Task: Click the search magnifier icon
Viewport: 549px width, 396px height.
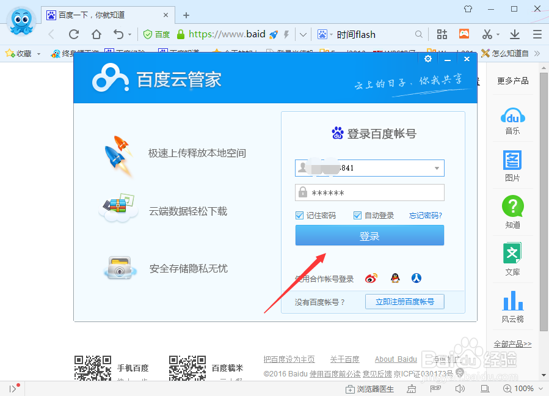Action: pyautogui.click(x=418, y=34)
